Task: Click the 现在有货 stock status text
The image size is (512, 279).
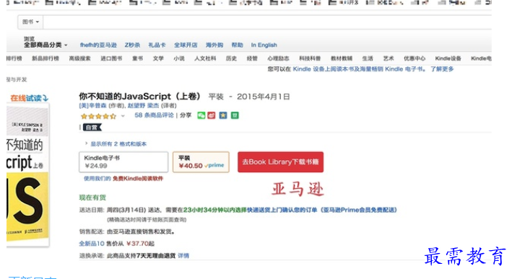Action: (92, 198)
